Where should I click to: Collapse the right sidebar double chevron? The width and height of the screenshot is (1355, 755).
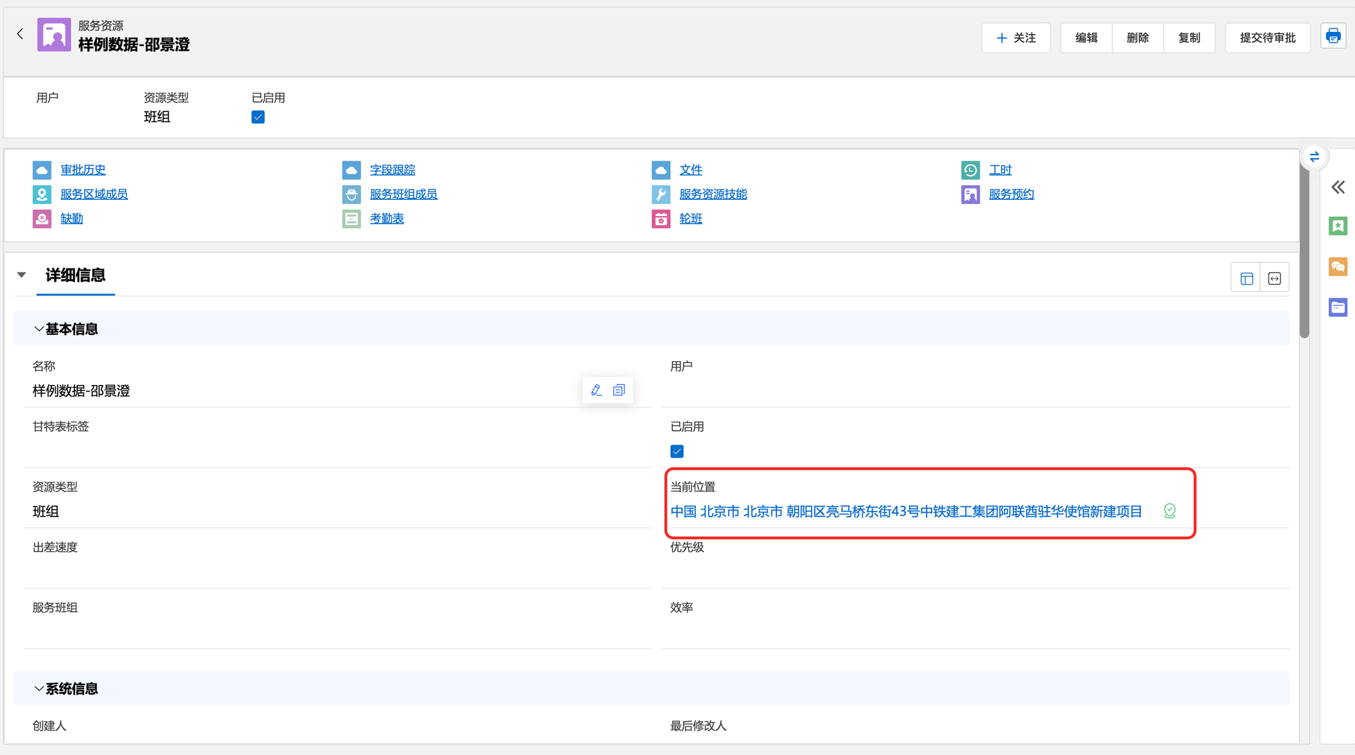(1338, 188)
